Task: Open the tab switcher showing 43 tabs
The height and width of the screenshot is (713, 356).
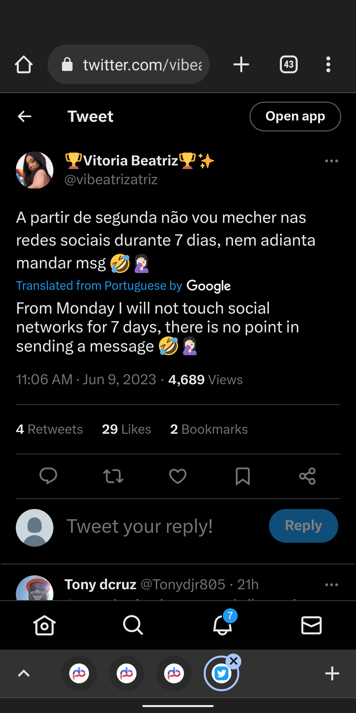Action: tap(288, 64)
